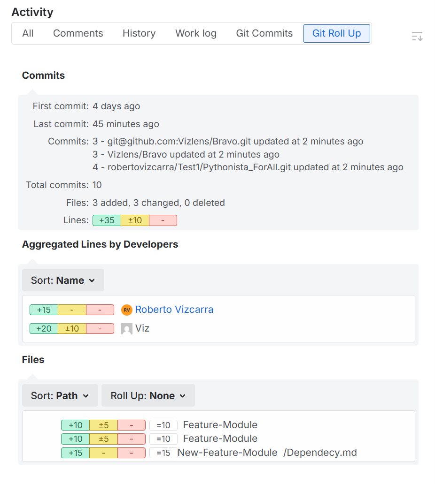This screenshot has height=484, width=435.
Task: Click Roberto Vizcarra's orange RV avatar
Action: click(127, 310)
